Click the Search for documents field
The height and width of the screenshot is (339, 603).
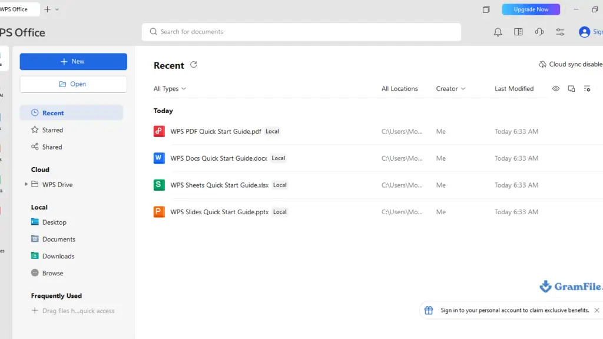coord(301,32)
